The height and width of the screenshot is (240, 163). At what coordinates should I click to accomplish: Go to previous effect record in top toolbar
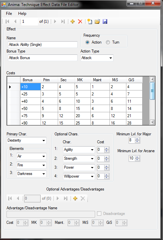pos(15,21)
